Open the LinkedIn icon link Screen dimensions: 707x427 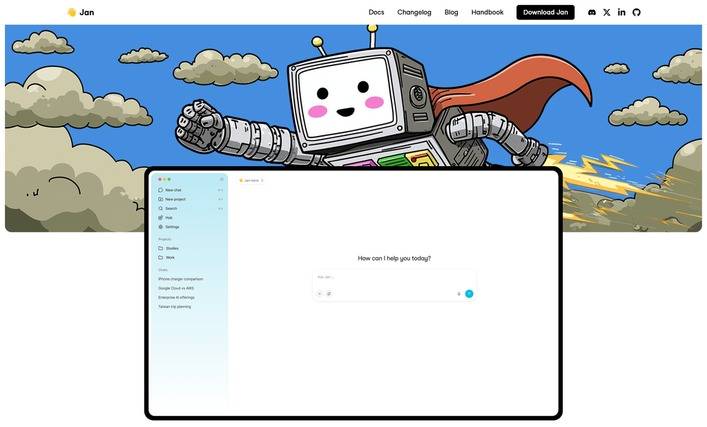(622, 12)
